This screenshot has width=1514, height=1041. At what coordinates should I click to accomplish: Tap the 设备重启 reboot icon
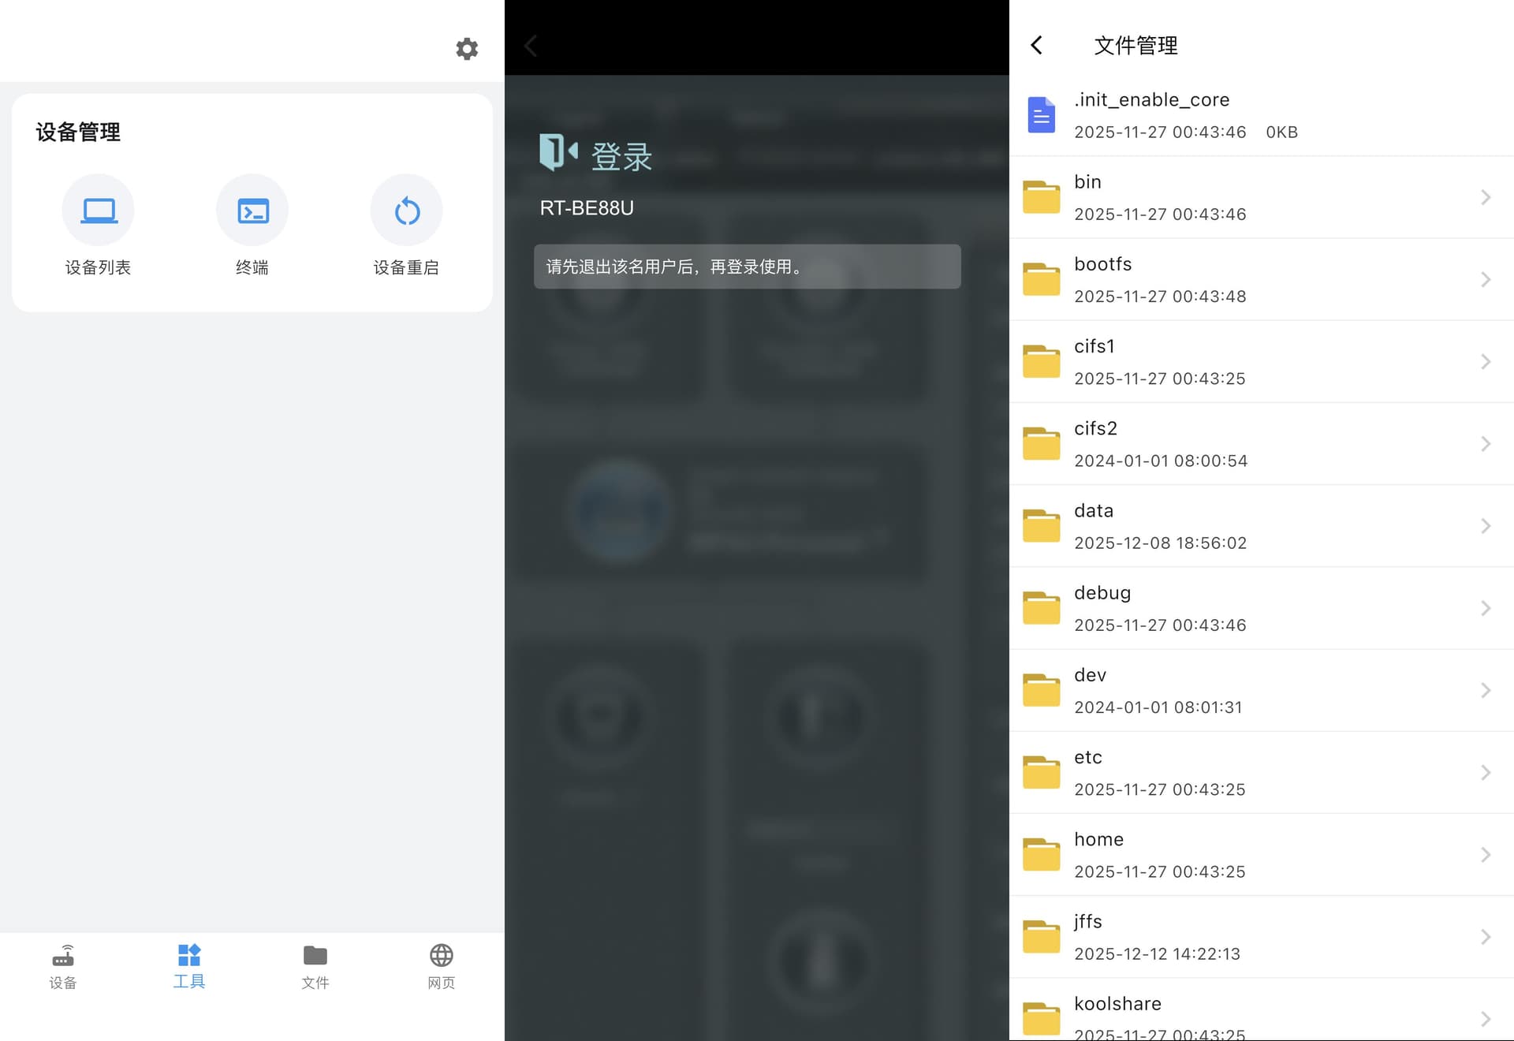click(406, 211)
